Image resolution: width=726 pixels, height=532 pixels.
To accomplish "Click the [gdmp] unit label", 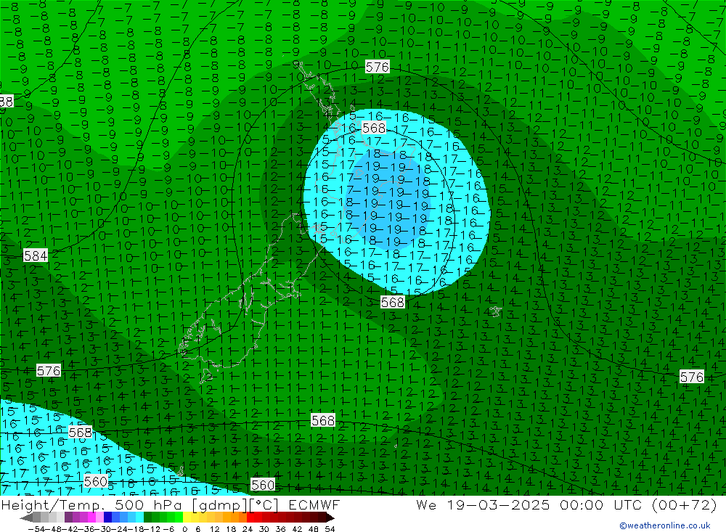I will click(x=220, y=505).
